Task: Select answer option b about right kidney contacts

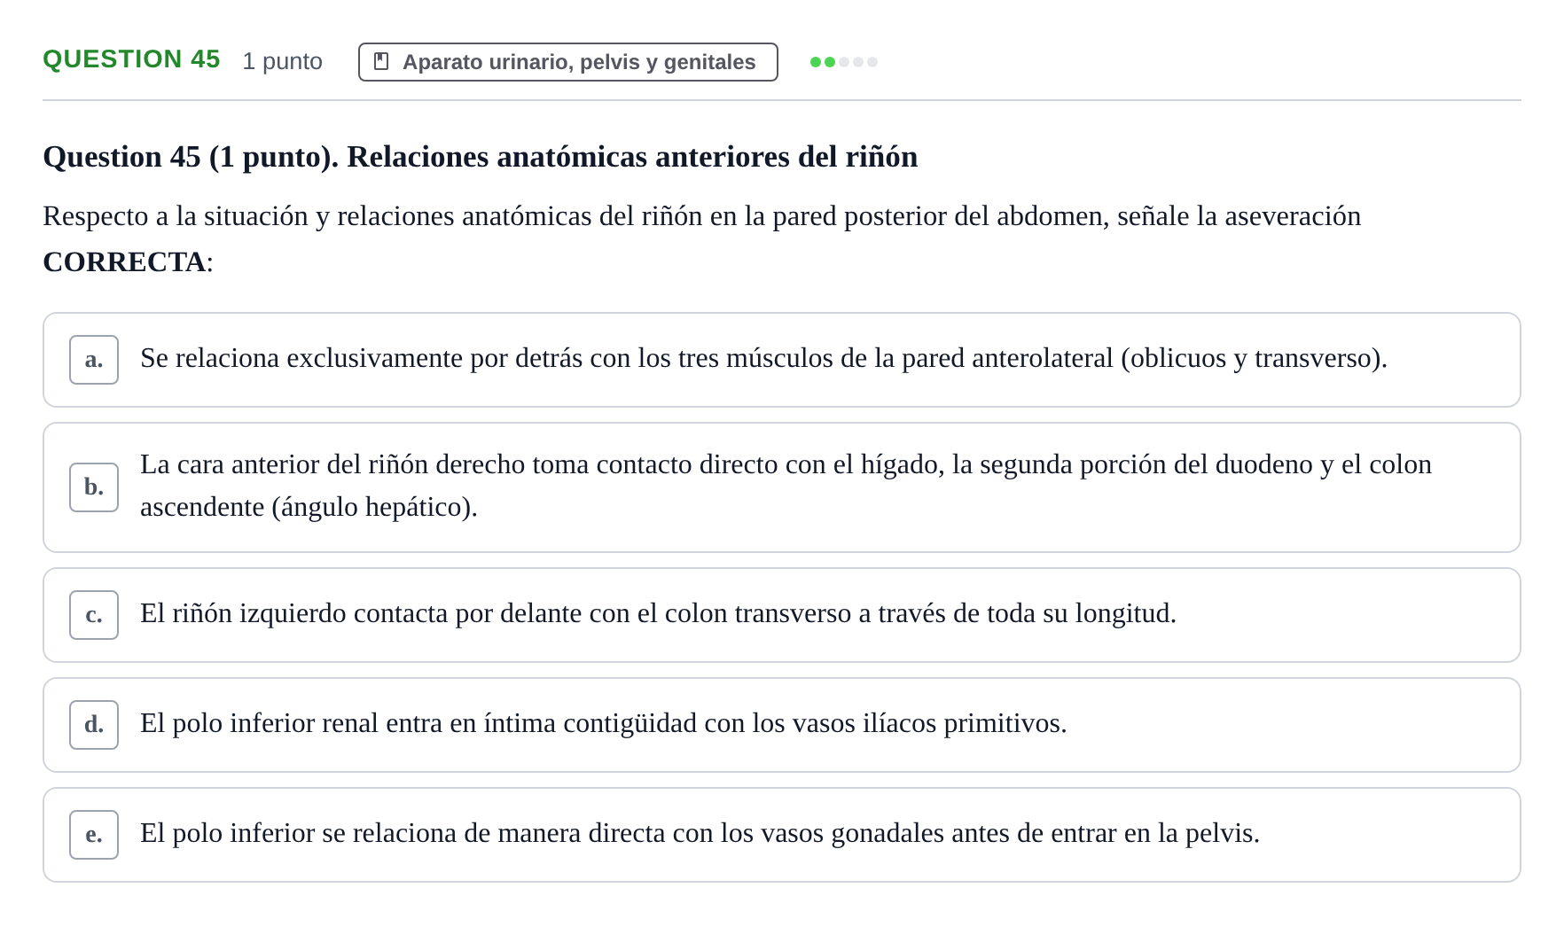Action: pyautogui.click(x=781, y=487)
